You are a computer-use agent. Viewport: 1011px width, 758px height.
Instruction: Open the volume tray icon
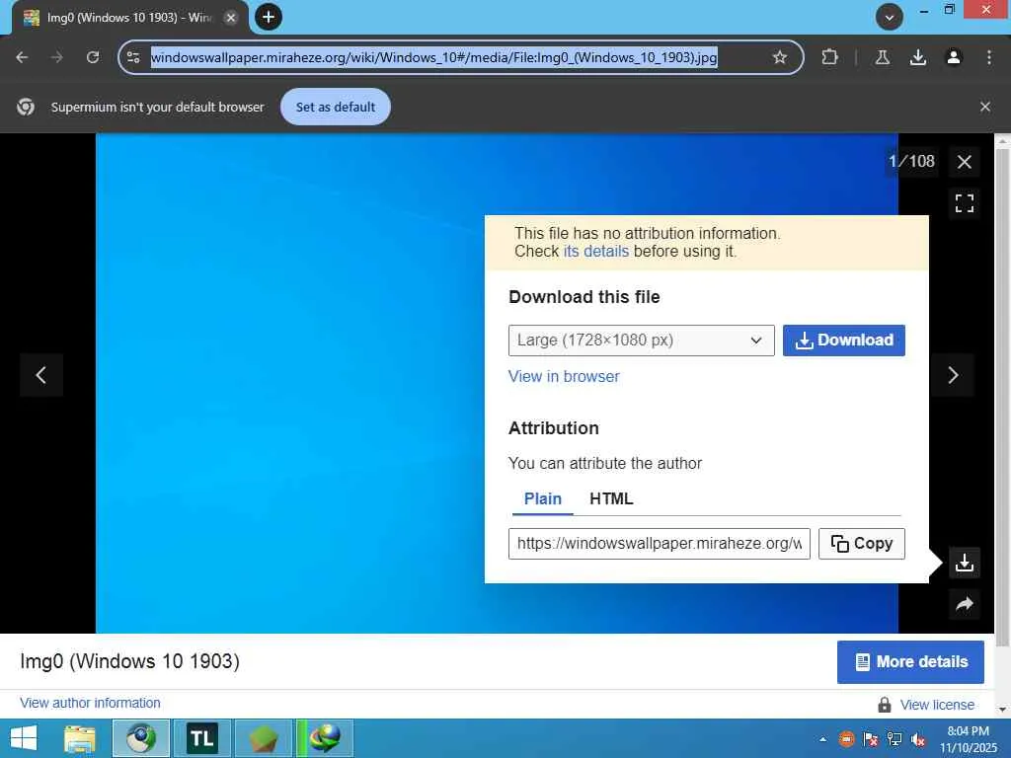[918, 739]
